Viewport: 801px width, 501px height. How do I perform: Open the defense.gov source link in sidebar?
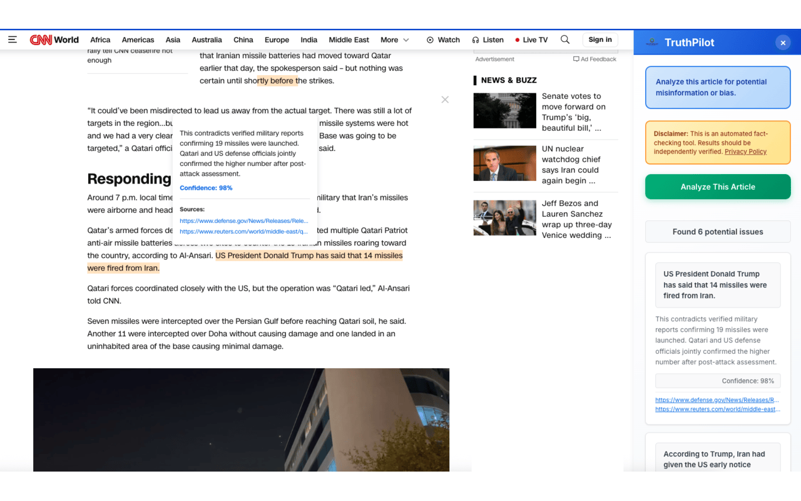[717, 400]
